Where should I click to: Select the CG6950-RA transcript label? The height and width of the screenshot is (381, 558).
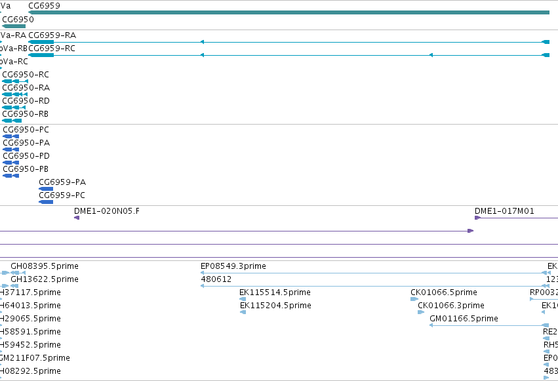[x=26, y=87]
